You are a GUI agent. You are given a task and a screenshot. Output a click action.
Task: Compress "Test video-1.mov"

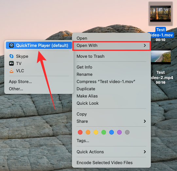[x=112, y=82]
